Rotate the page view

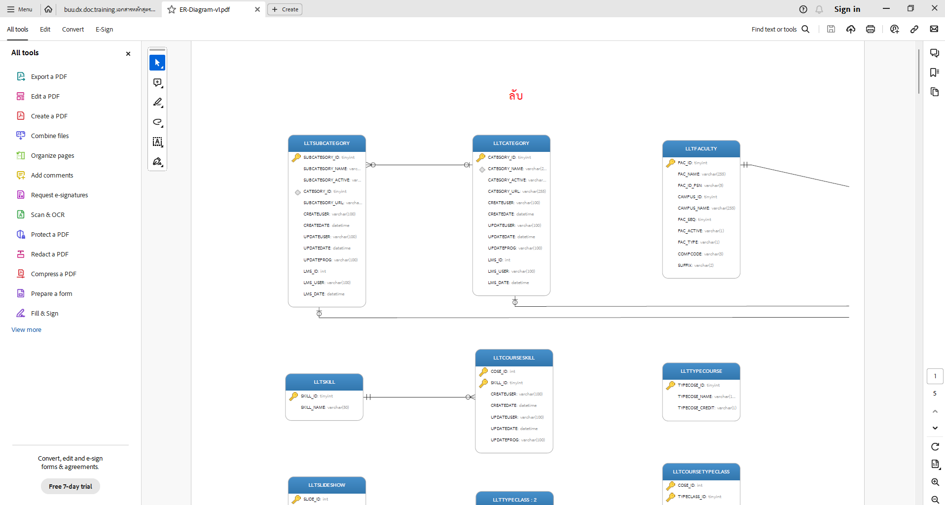coord(935,447)
